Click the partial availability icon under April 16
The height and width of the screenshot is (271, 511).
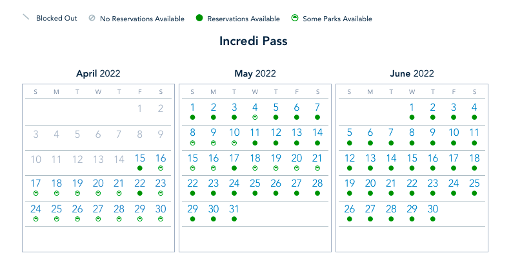click(161, 168)
